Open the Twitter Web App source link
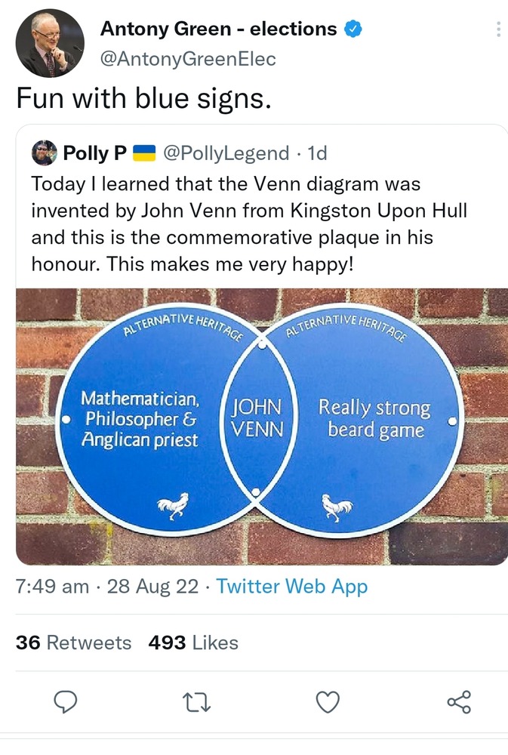 click(292, 587)
